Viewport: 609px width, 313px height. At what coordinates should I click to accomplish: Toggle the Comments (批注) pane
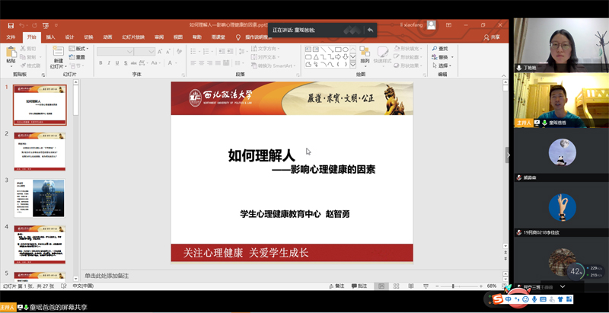click(x=362, y=286)
